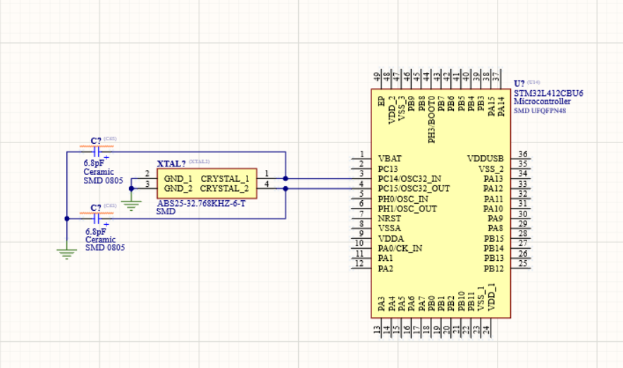
Task: Select the NRST pin label
Action: pyautogui.click(x=389, y=219)
